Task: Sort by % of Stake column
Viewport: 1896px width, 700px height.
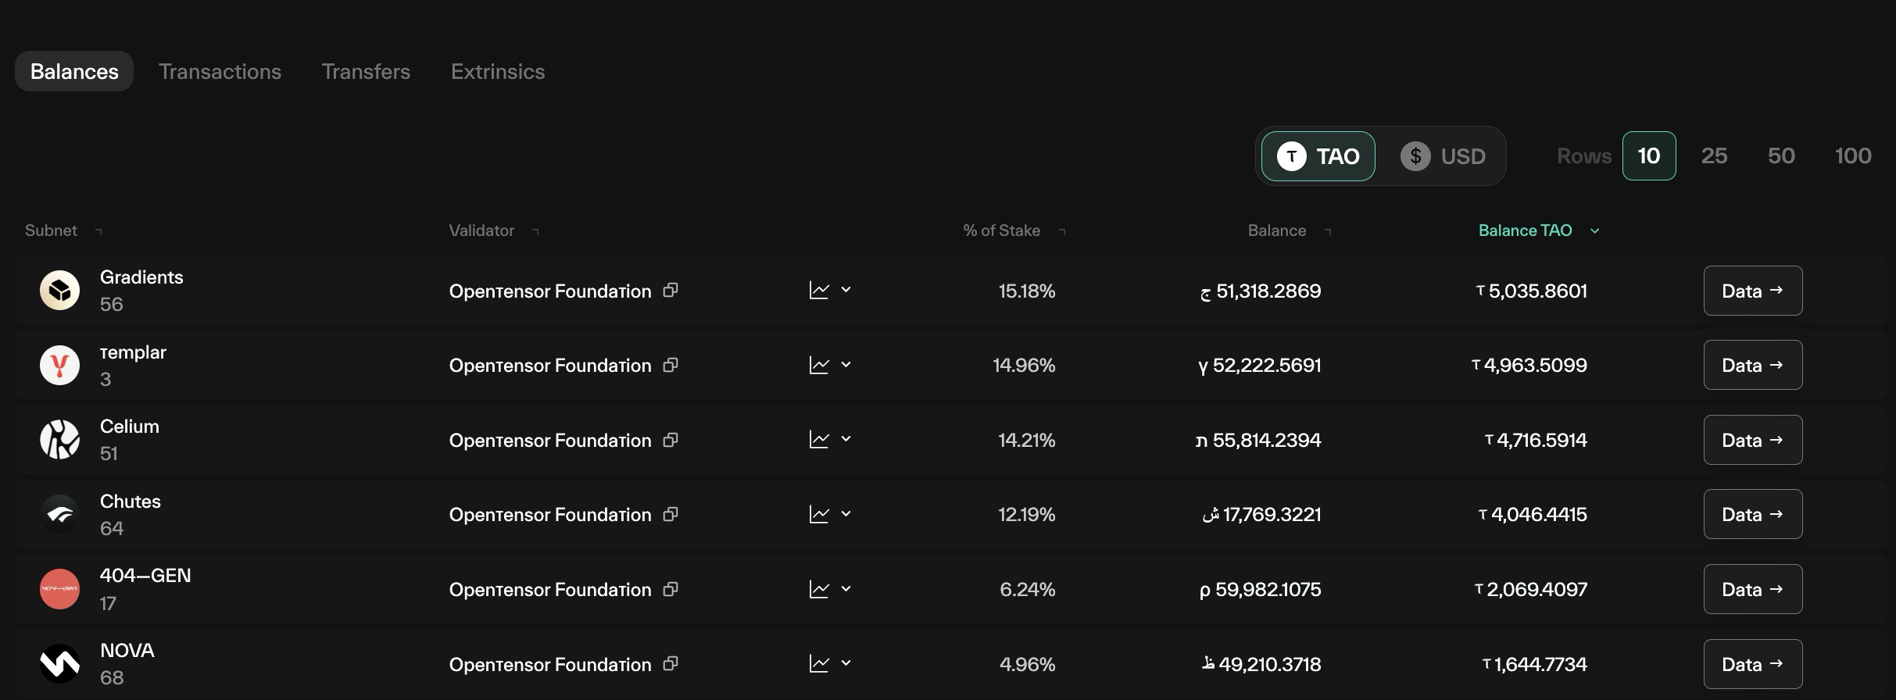Action: (1014, 230)
